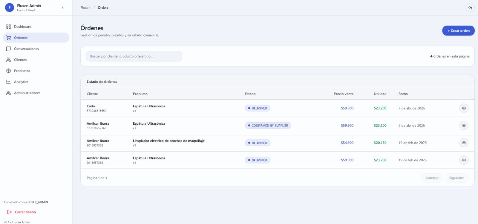
Task: Click the 4 órdenes en esta página text
Action: 450,56
